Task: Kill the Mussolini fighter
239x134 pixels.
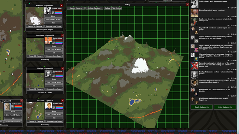Action: click(x=54, y=23)
